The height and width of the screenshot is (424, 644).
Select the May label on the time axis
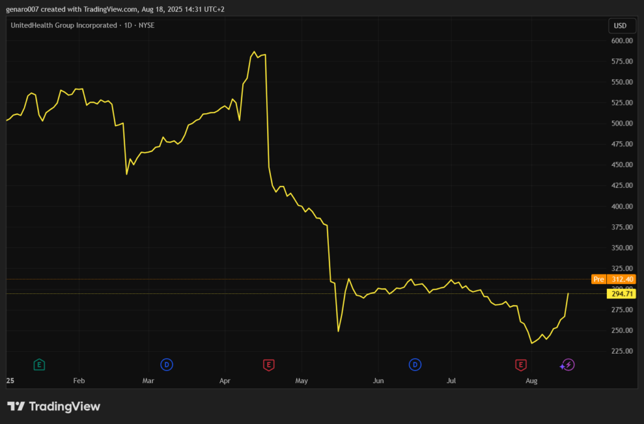(301, 381)
